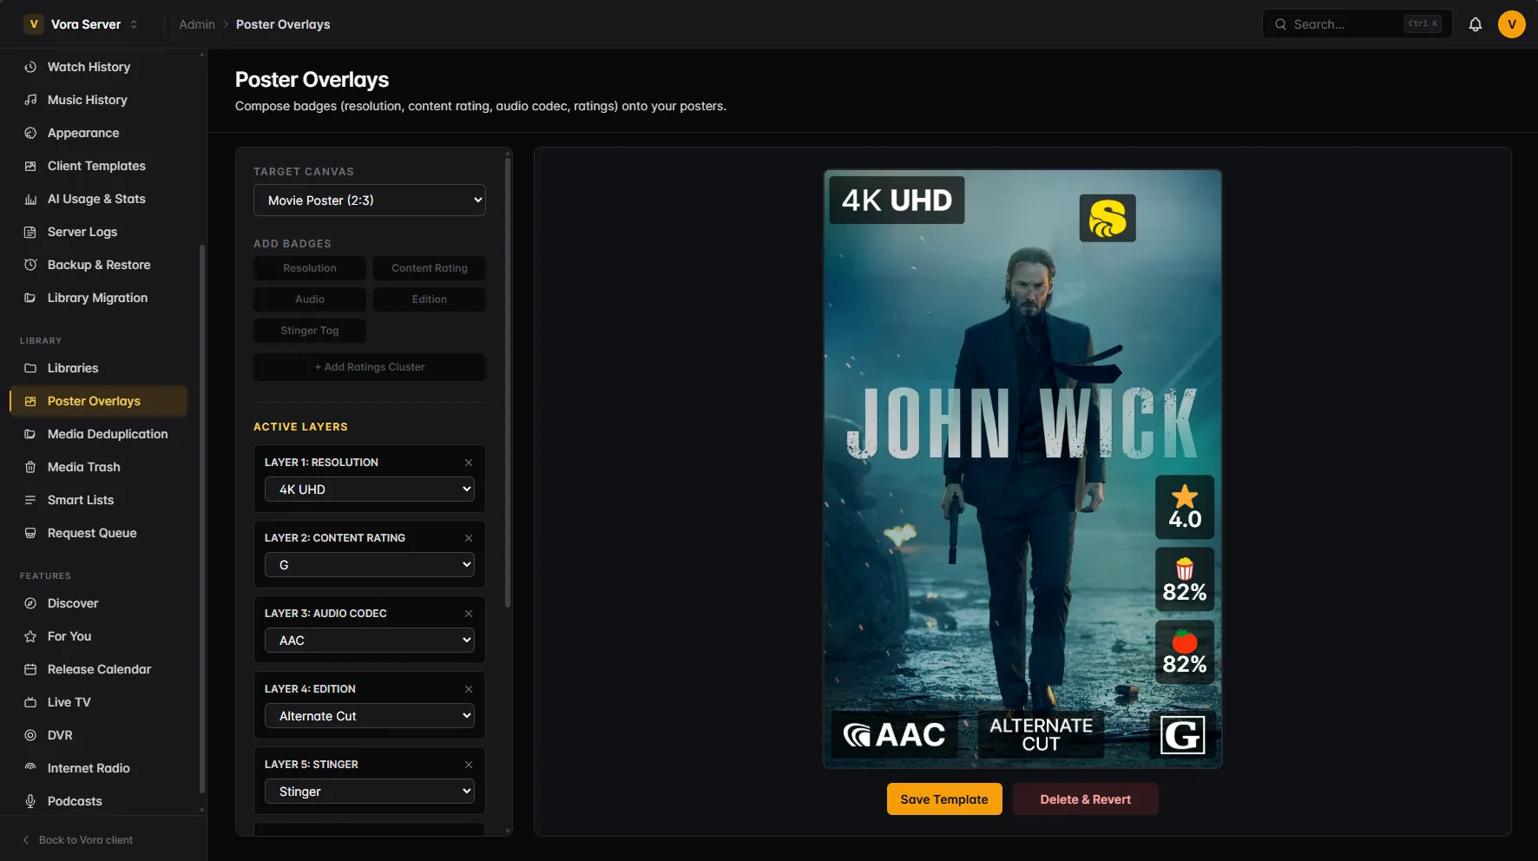This screenshot has height=861, width=1538.
Task: Select Poster Overlays menu item
Action: [x=98, y=401]
